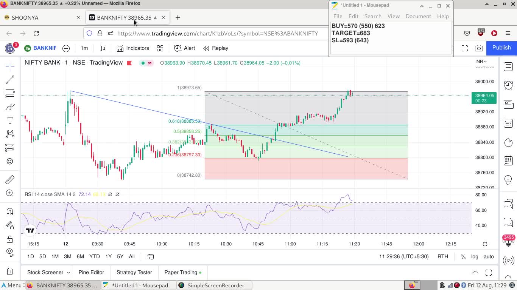Toggle log scale mode
Image resolution: width=517 pixels, height=290 pixels.
(475, 256)
